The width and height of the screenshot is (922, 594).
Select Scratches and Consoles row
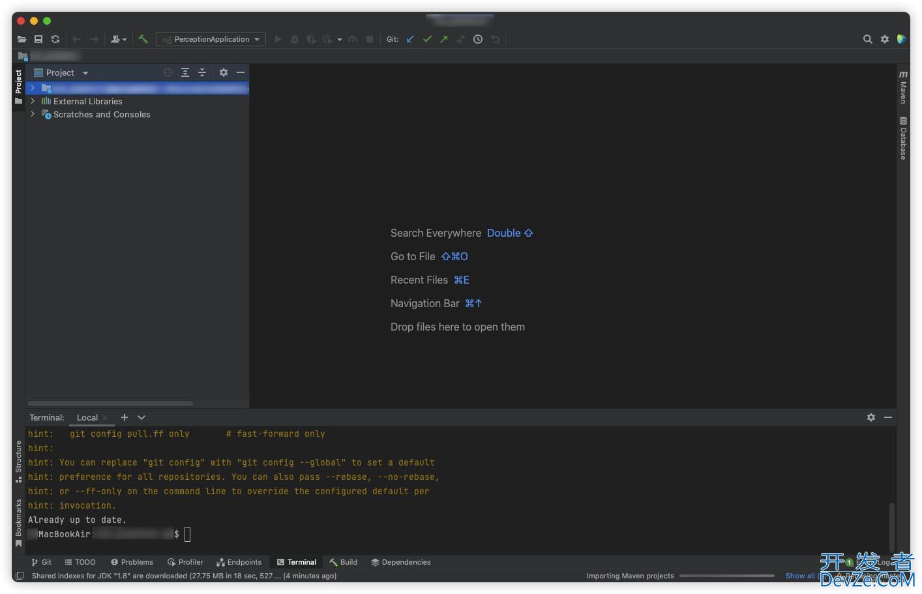pos(138,114)
